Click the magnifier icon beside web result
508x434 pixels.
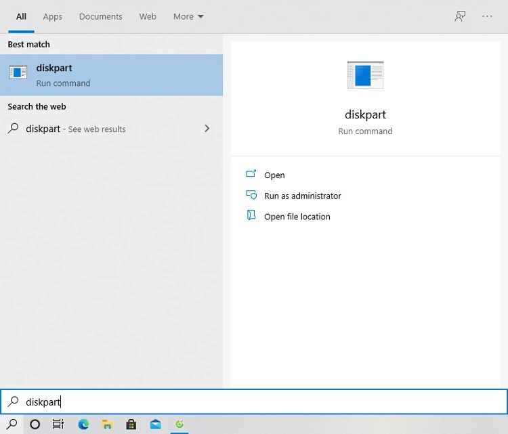(14, 128)
